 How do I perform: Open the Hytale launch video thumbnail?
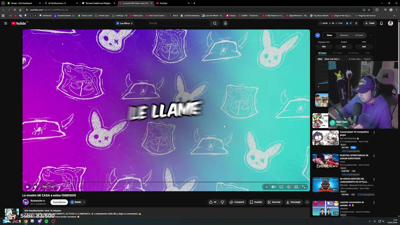tap(325, 185)
